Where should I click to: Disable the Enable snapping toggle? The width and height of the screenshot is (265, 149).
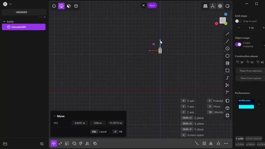[238, 44]
